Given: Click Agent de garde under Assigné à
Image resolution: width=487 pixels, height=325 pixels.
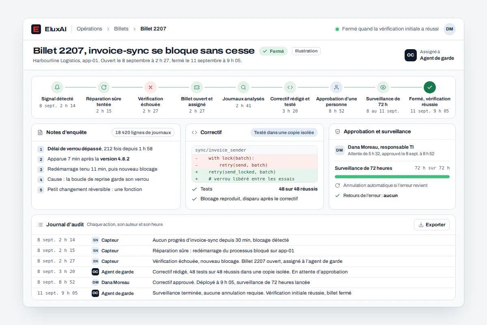Looking at the screenshot, I should (x=437, y=58).
